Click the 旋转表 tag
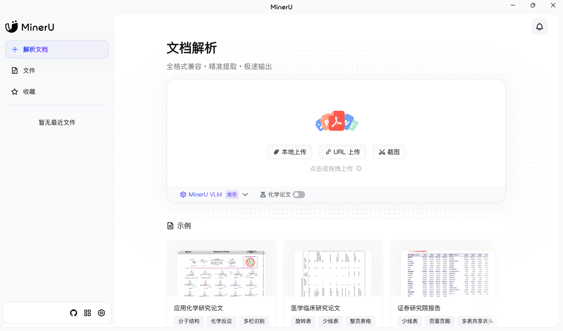Image resolution: width=563 pixels, height=331 pixels. pyautogui.click(x=303, y=321)
